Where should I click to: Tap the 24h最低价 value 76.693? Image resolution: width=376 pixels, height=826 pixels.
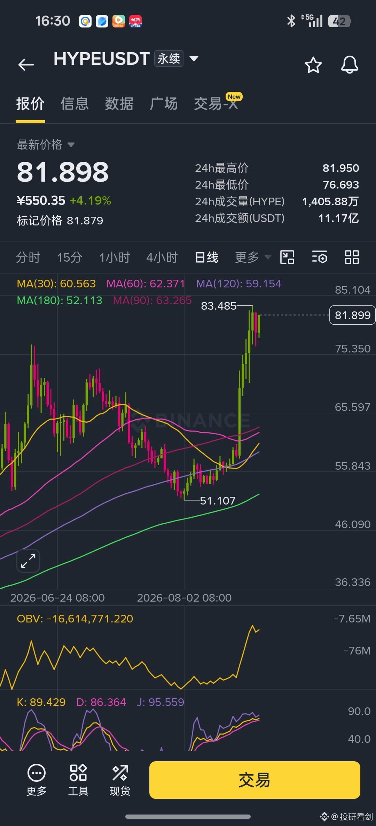tap(340, 185)
